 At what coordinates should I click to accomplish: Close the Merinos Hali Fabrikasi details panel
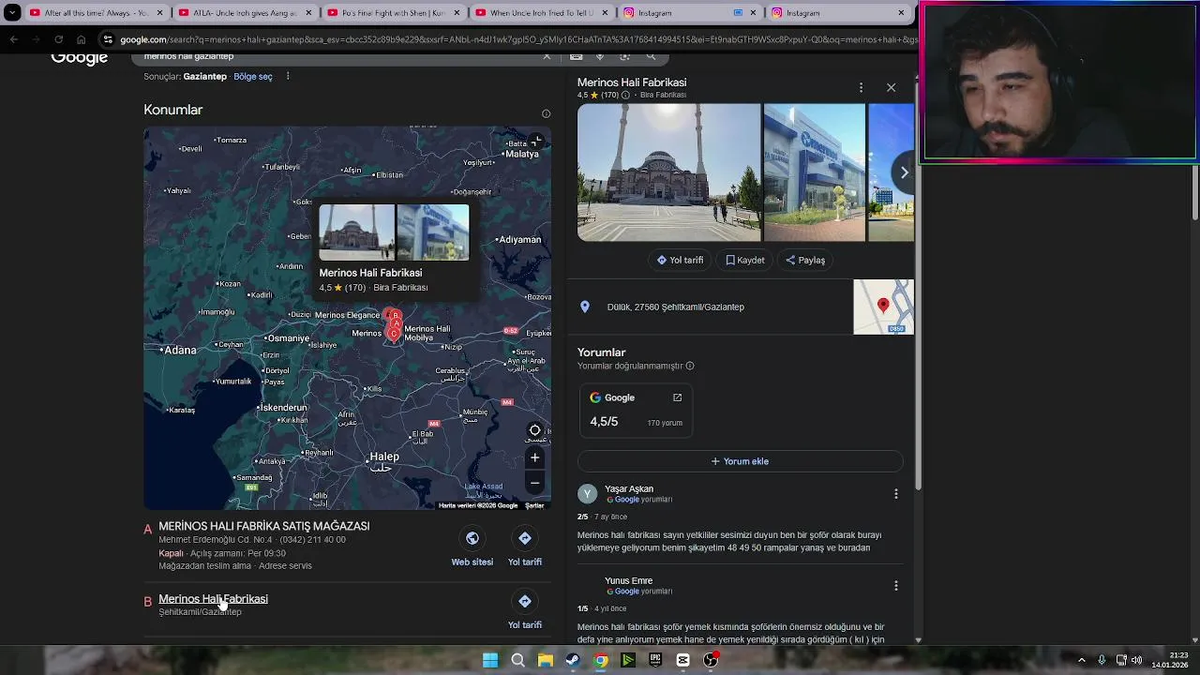pos(891,87)
